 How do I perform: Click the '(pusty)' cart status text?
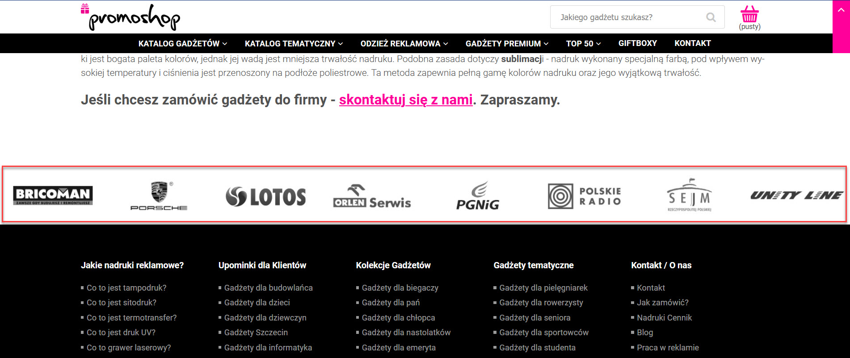[750, 27]
